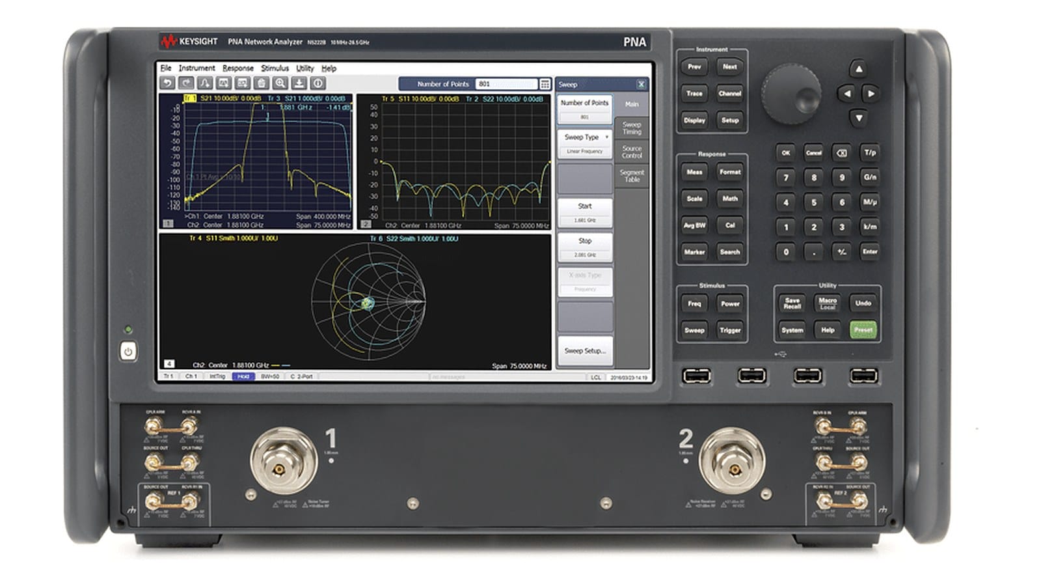Viewport: 1041px width, 586px height.
Task: Hit the left arrow navigation key
Action: pos(846,94)
